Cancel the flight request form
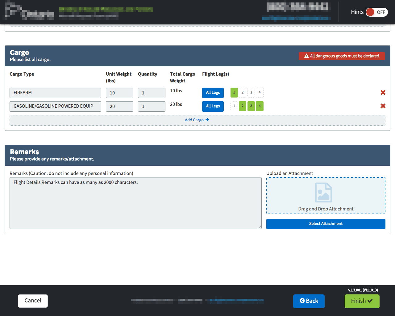The height and width of the screenshot is (316, 395). (33, 301)
